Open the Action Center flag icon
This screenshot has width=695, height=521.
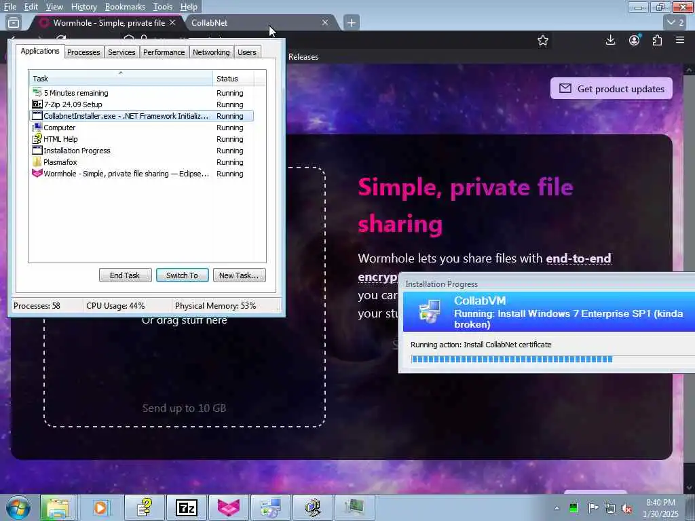593,507
